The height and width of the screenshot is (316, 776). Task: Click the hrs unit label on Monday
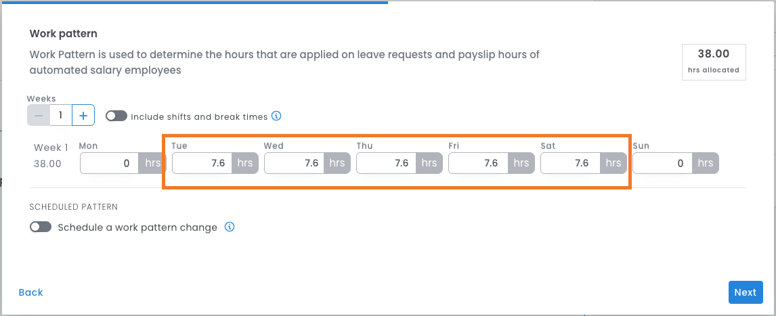(x=153, y=163)
